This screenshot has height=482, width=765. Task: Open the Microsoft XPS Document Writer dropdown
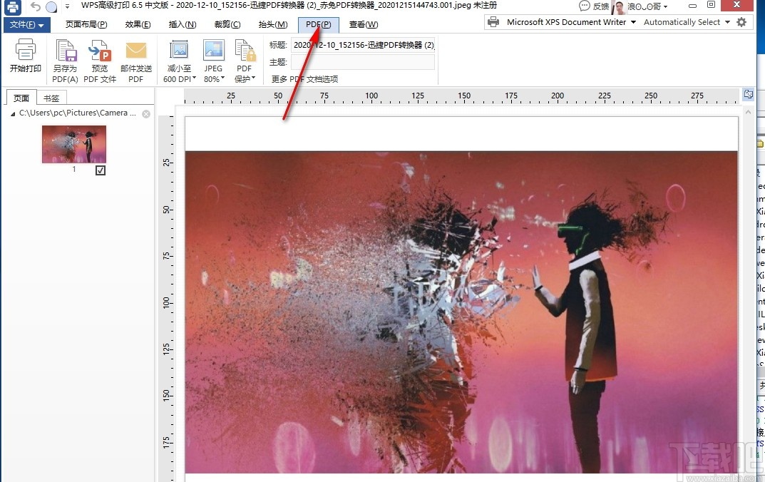pyautogui.click(x=635, y=21)
